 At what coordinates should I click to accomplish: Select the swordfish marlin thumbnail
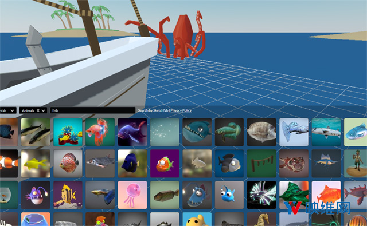326,164
